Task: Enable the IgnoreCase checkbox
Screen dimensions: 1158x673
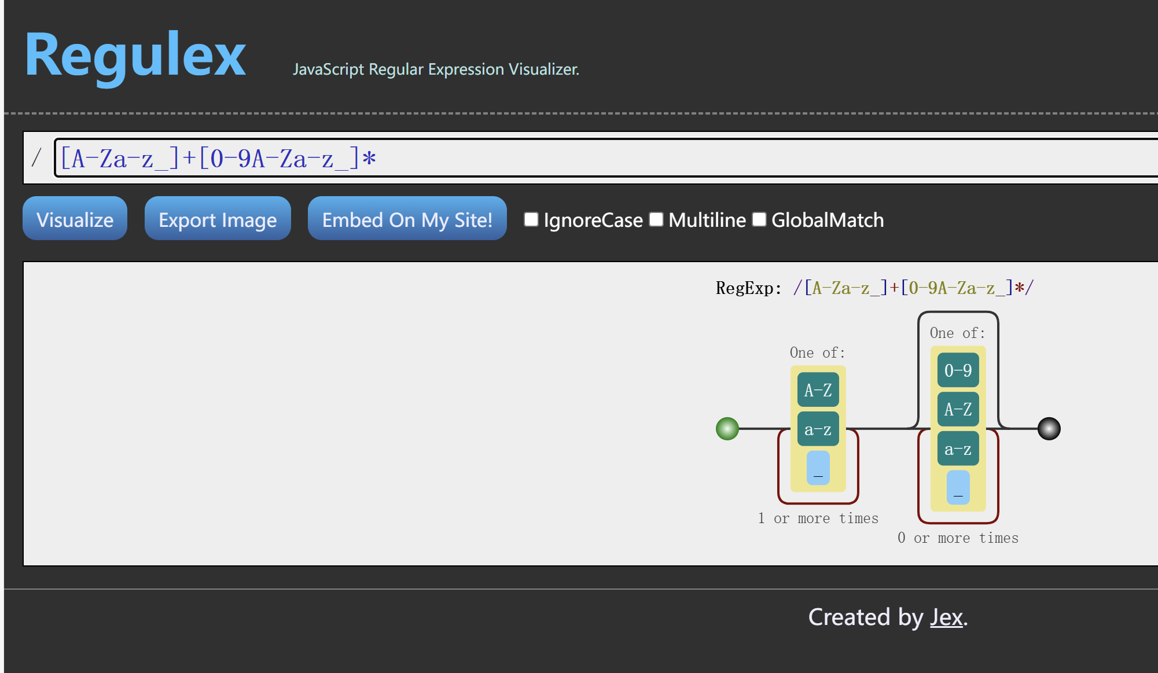Action: (x=531, y=219)
